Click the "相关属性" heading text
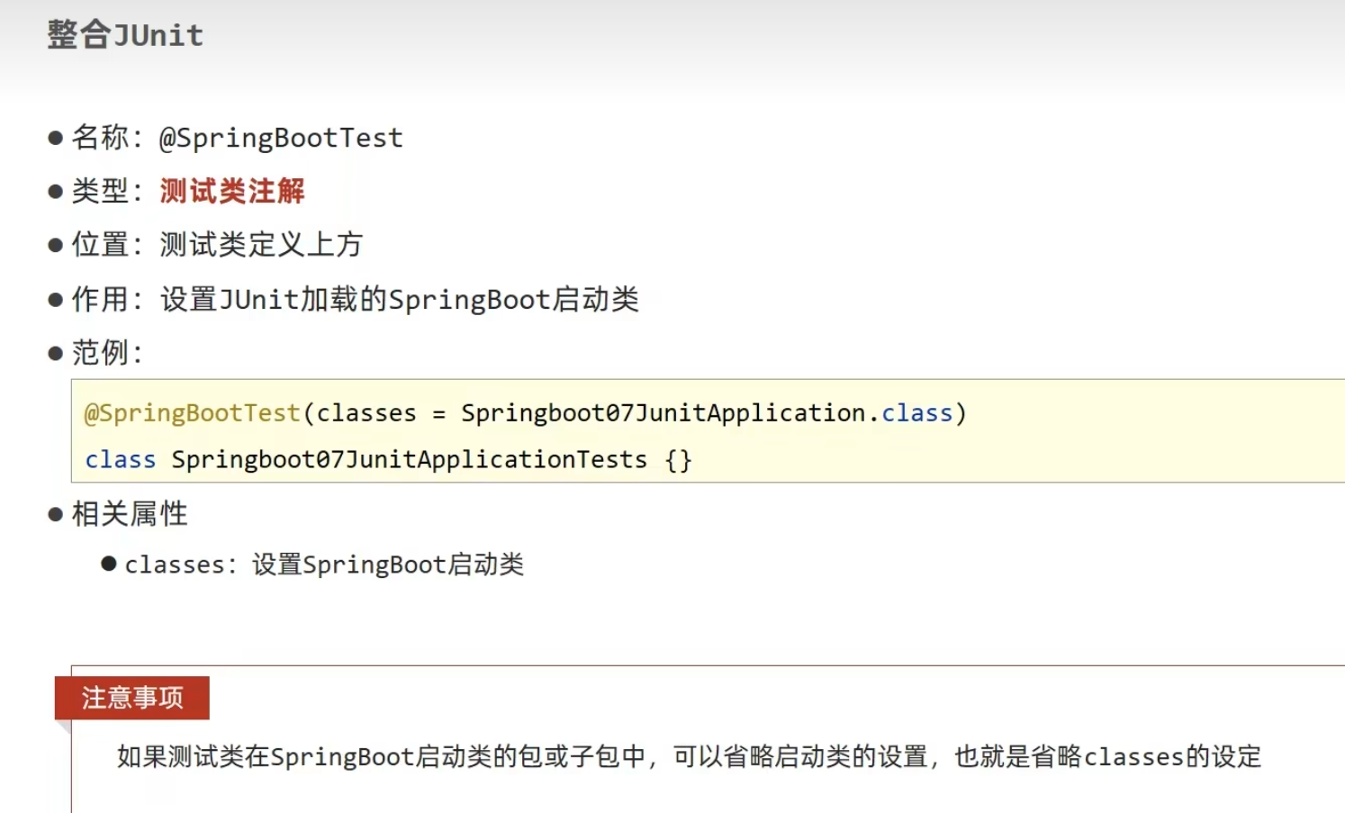The height and width of the screenshot is (813, 1345). (x=130, y=514)
